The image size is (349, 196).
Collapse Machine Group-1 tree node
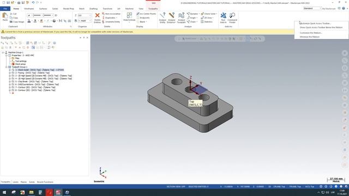point(3,52)
